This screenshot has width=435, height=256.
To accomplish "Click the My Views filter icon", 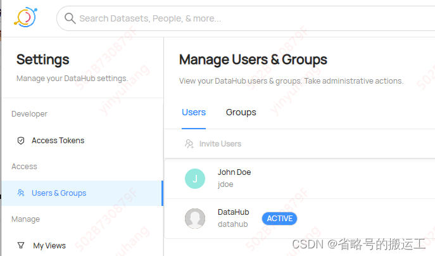I will tap(21, 245).
